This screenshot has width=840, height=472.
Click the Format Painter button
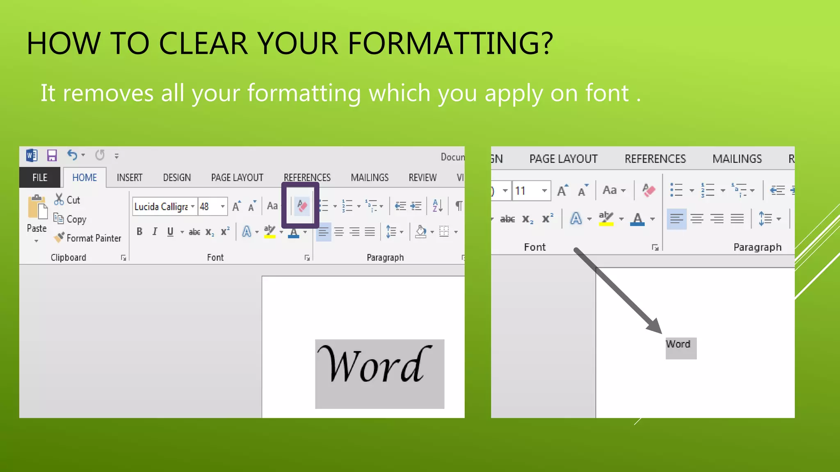(87, 238)
